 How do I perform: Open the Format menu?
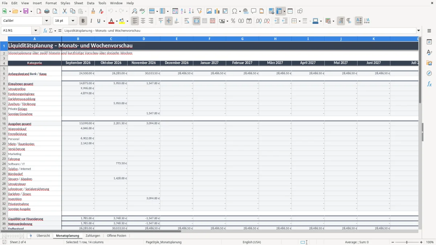pyautogui.click(x=51, y=3)
